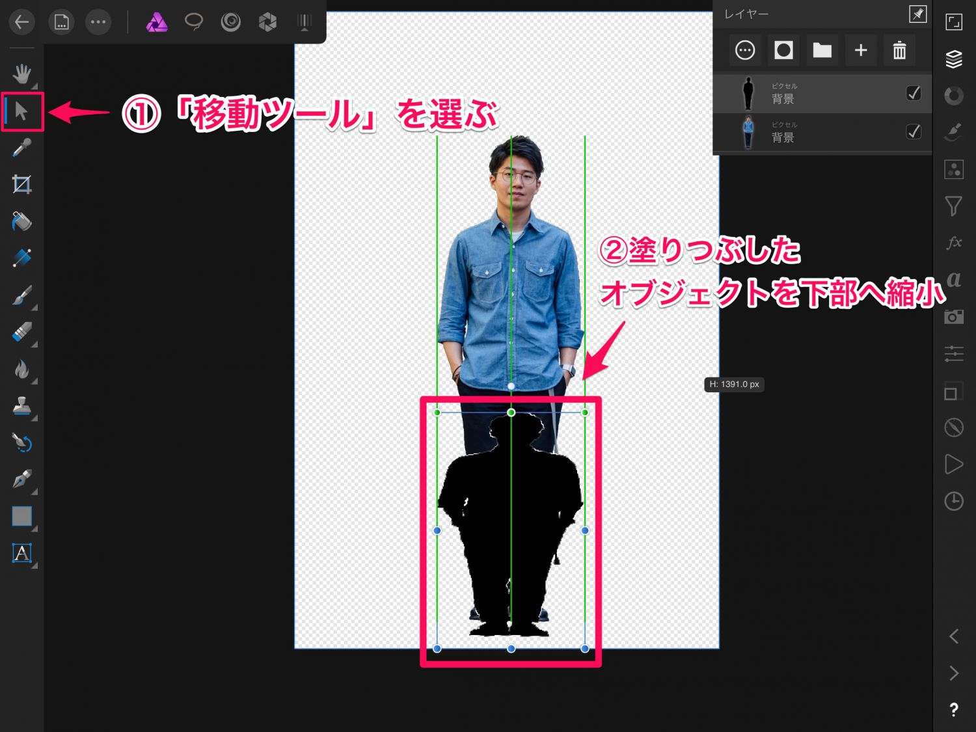Select the Pen tool
Screen dimensions: 976x732
pos(21,480)
